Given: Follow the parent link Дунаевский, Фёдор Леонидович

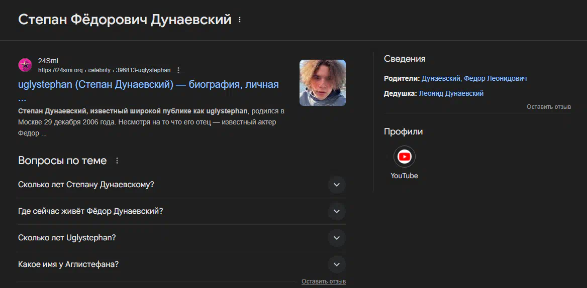Looking at the screenshot, I should click(x=474, y=78).
